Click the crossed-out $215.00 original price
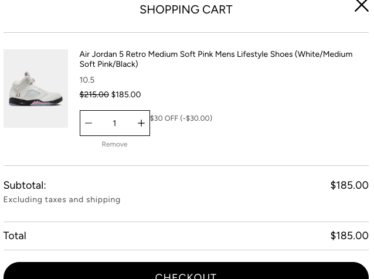 (x=94, y=95)
